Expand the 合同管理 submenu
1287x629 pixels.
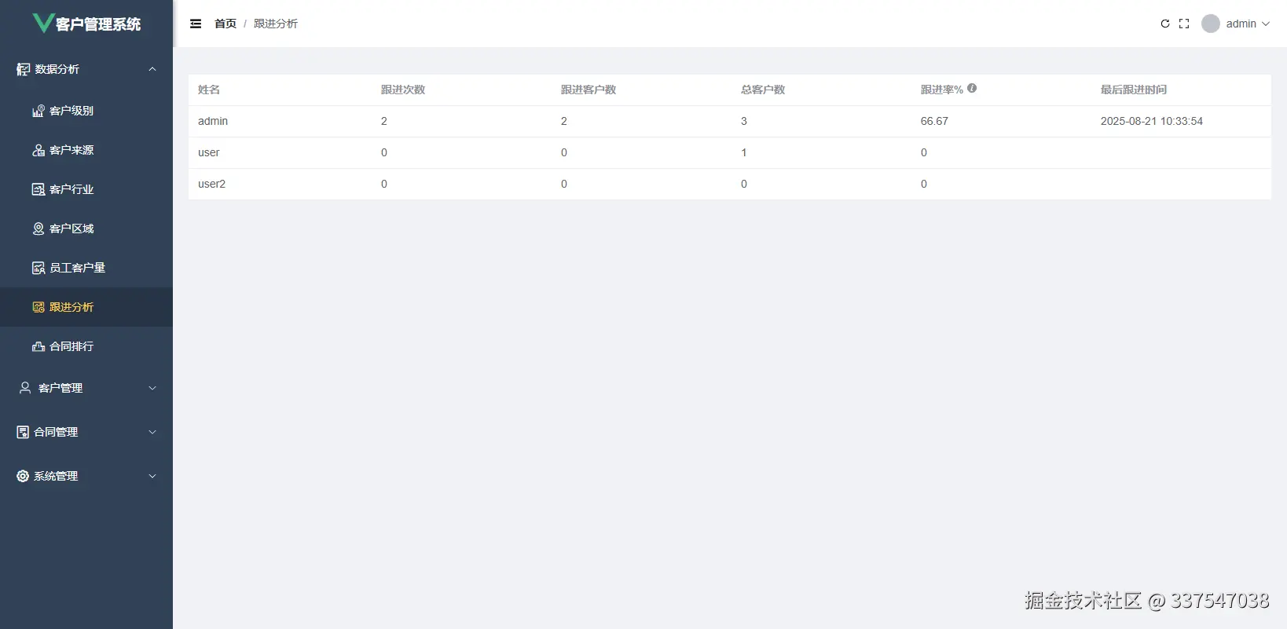(x=152, y=432)
